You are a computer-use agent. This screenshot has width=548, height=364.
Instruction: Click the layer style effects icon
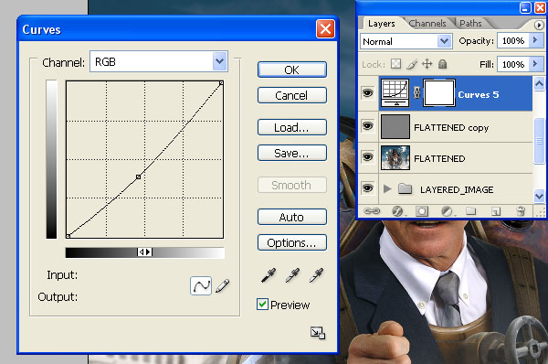click(398, 211)
